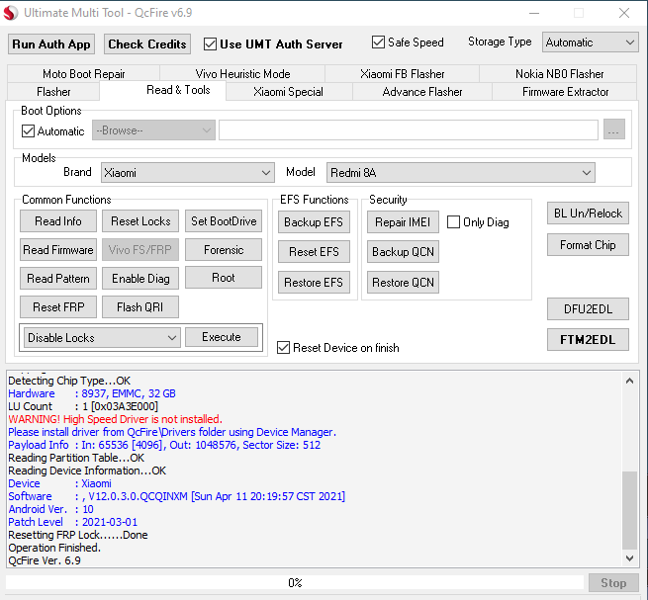Click the Root button
This screenshot has width=648, height=600.
224,278
